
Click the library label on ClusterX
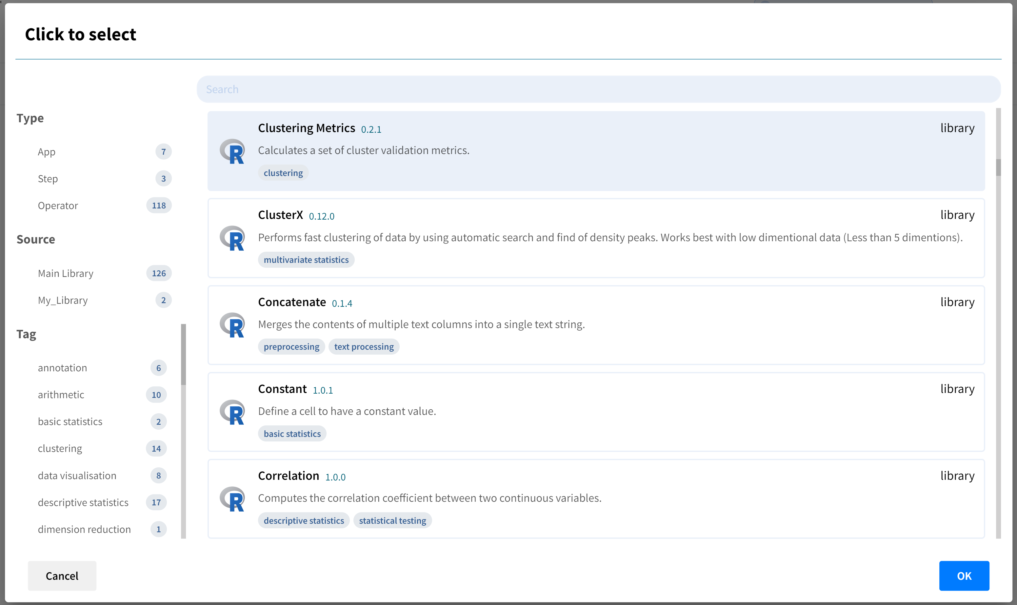(957, 215)
